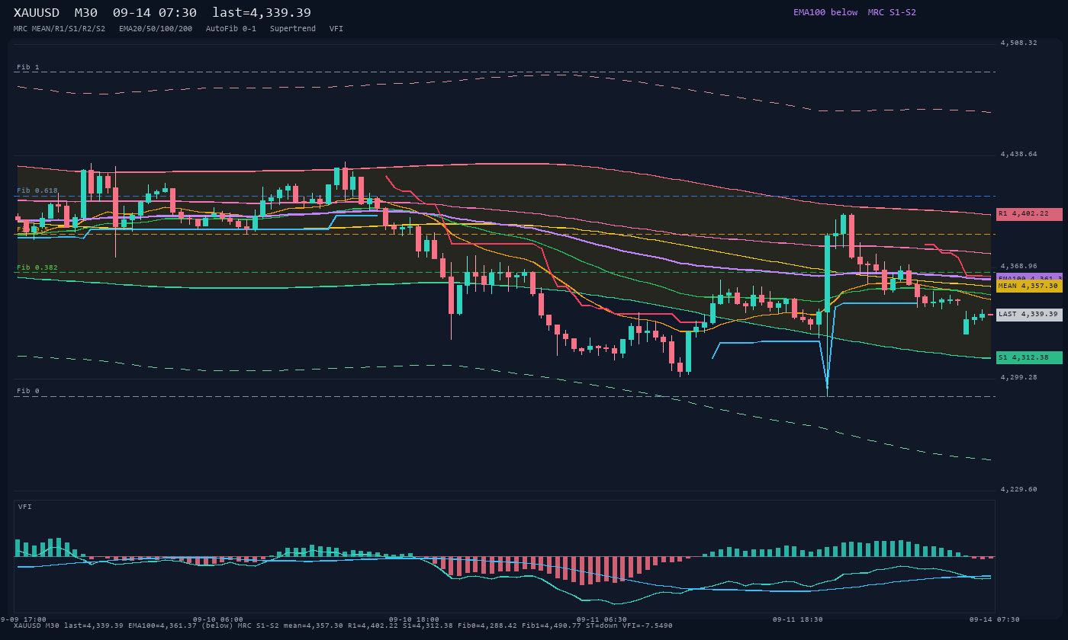The width and height of the screenshot is (1068, 640).
Task: Click the 4,438.64 price axis label
Action: click(x=1018, y=154)
